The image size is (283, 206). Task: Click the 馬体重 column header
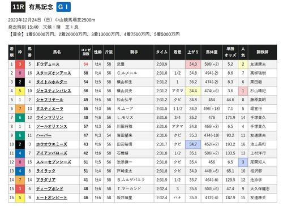click(212, 52)
